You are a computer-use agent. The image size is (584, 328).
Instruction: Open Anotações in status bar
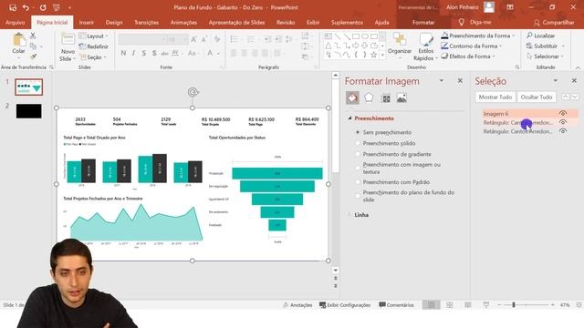[297, 305]
